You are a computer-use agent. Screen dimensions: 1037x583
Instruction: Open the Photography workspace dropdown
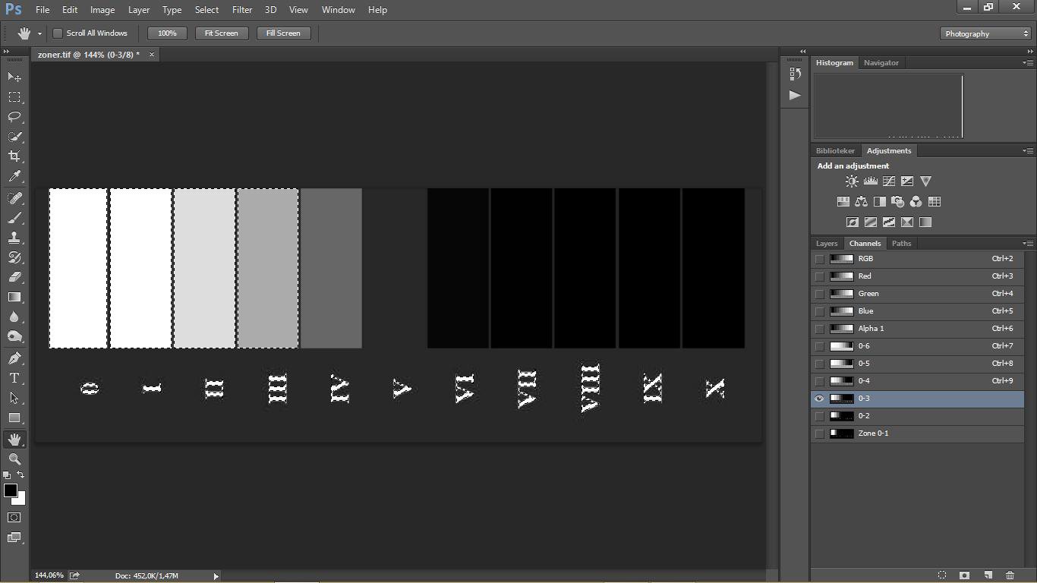985,33
